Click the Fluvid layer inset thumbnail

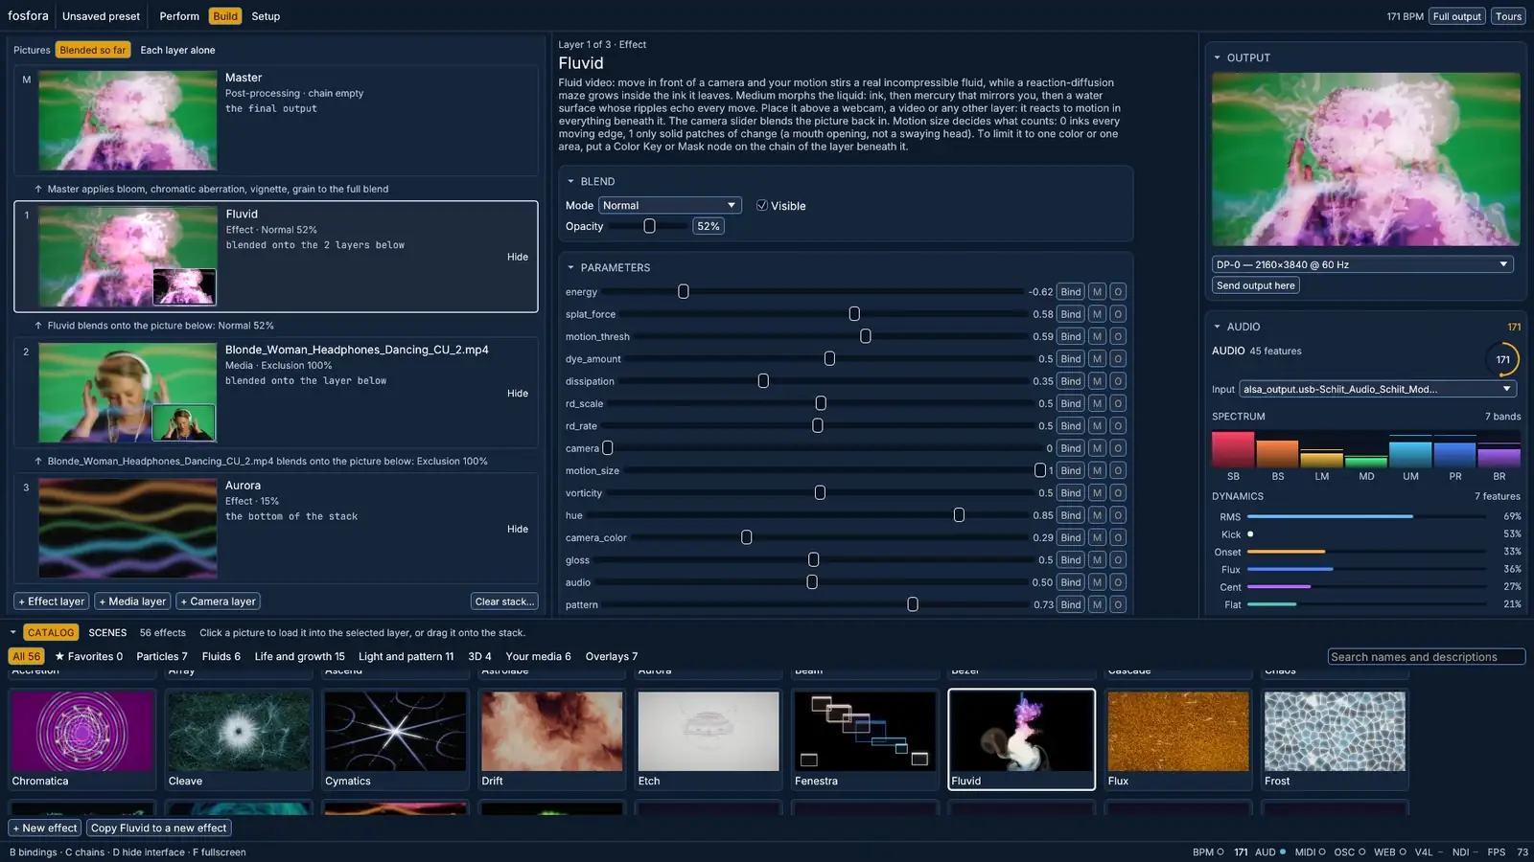(184, 286)
